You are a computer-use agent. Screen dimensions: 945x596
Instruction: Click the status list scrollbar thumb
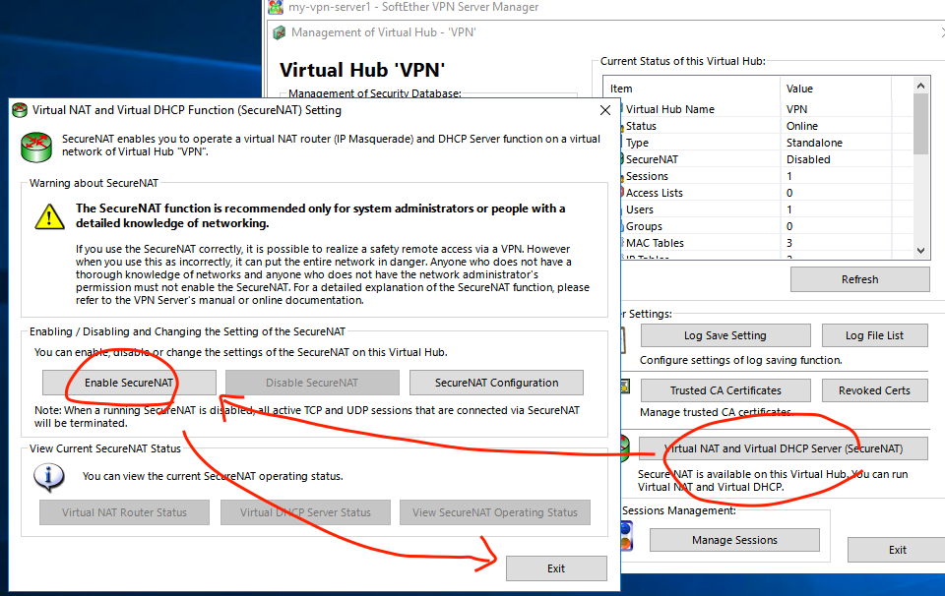coord(920,124)
